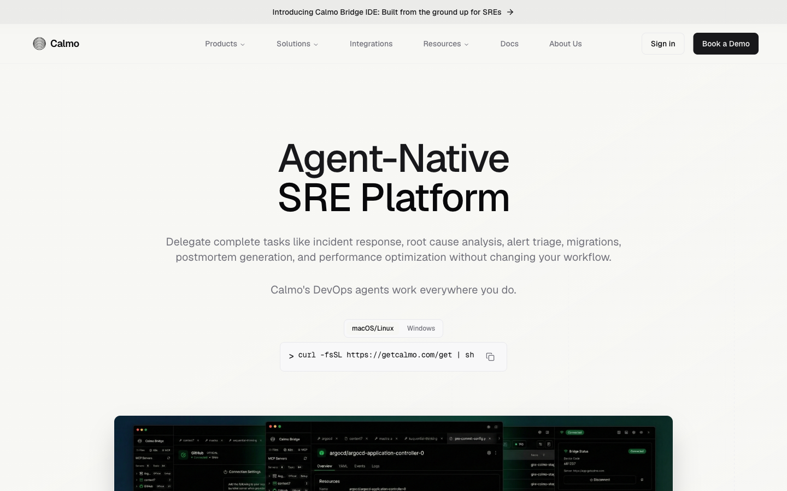Open the About Us page
The height and width of the screenshot is (491, 787).
tap(565, 44)
